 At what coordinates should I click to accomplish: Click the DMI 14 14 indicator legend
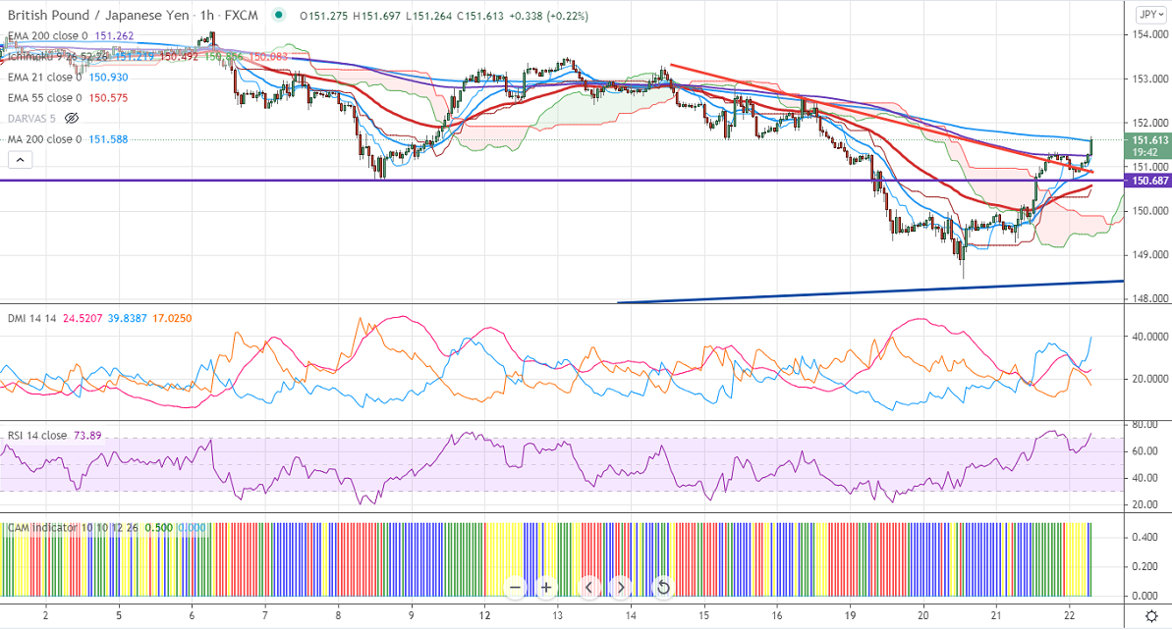click(x=32, y=318)
